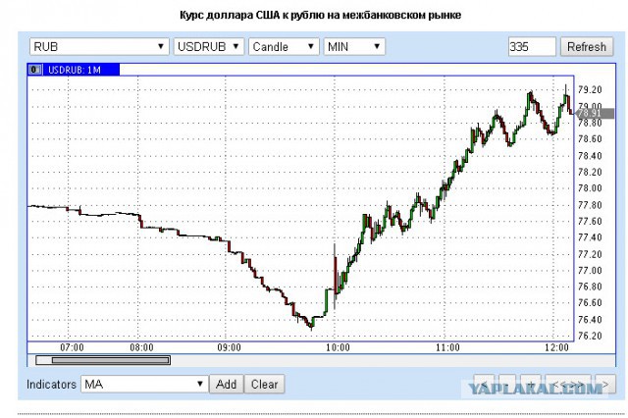
Task: Click the 76.20 price axis label
Action: (590, 336)
